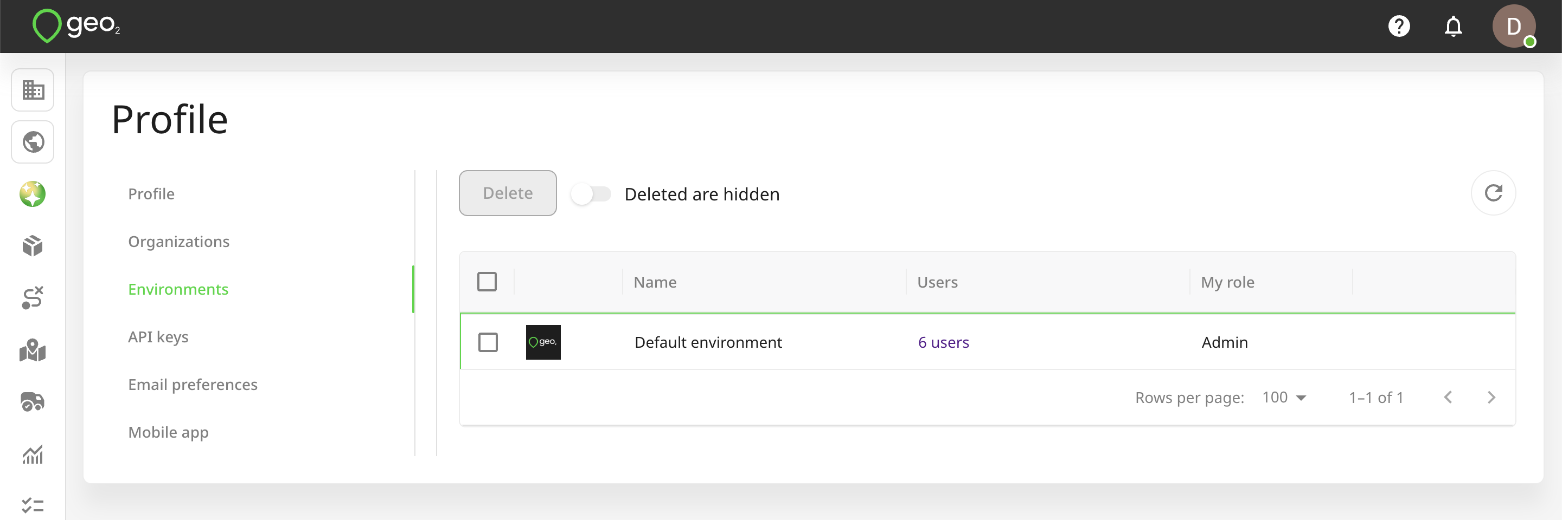Select the Environments menu item

(178, 289)
